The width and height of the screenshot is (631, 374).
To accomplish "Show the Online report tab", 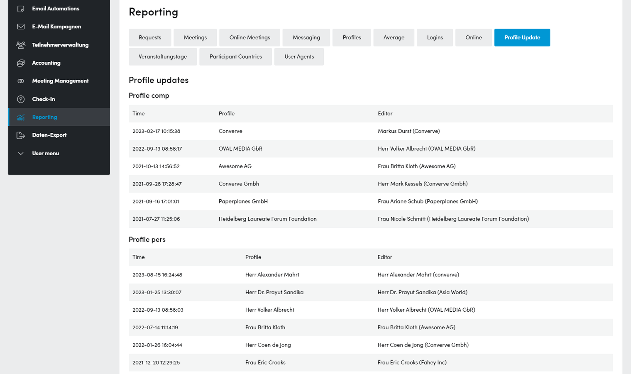I will tap(474, 37).
